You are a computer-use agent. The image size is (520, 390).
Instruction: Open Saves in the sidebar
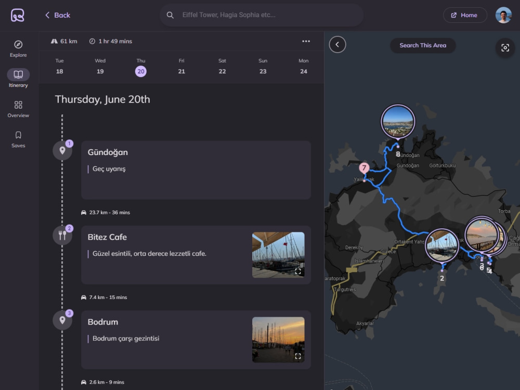point(18,139)
